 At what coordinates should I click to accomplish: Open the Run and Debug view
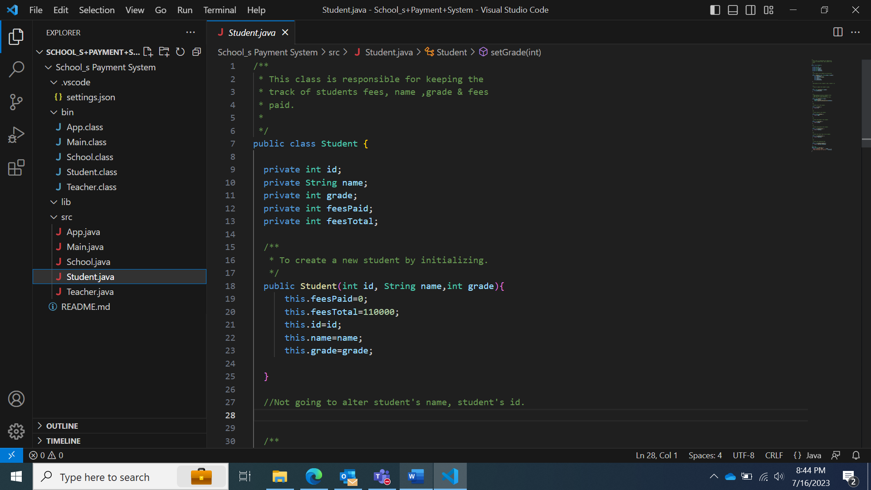click(x=16, y=134)
